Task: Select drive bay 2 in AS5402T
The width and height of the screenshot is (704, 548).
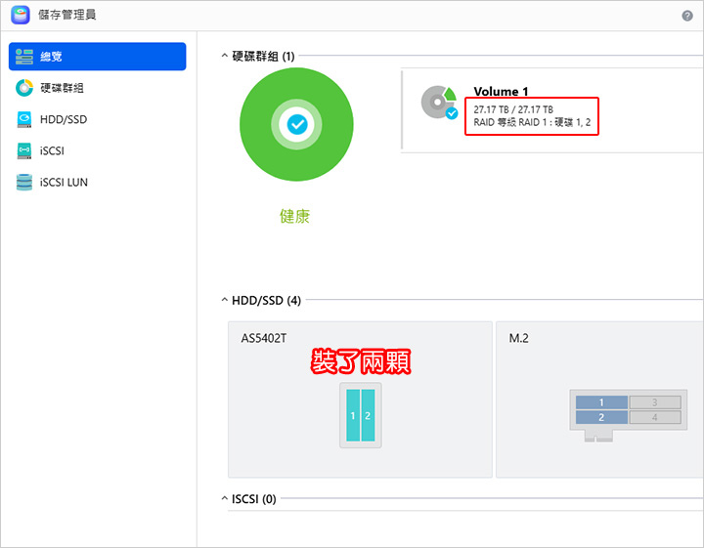Action: point(368,415)
